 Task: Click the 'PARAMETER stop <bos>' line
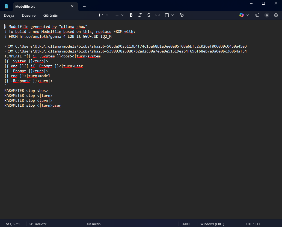click(26, 91)
